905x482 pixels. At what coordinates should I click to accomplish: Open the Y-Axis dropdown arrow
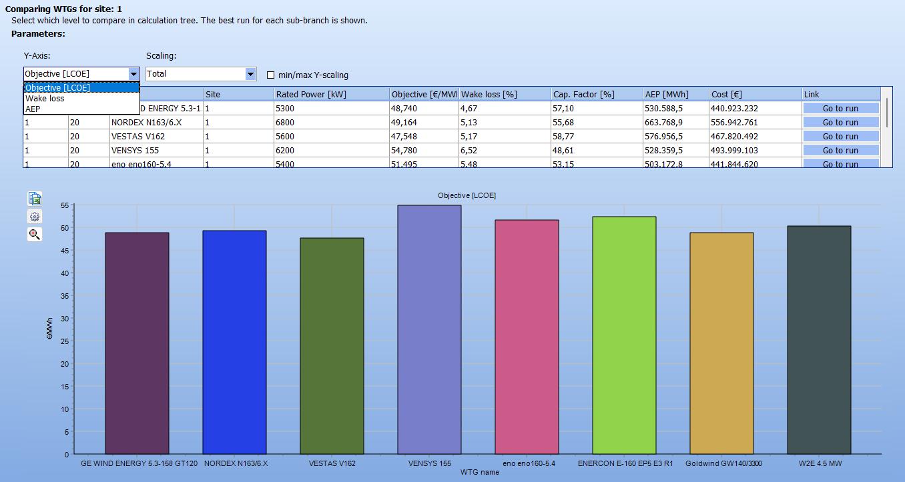(x=133, y=74)
